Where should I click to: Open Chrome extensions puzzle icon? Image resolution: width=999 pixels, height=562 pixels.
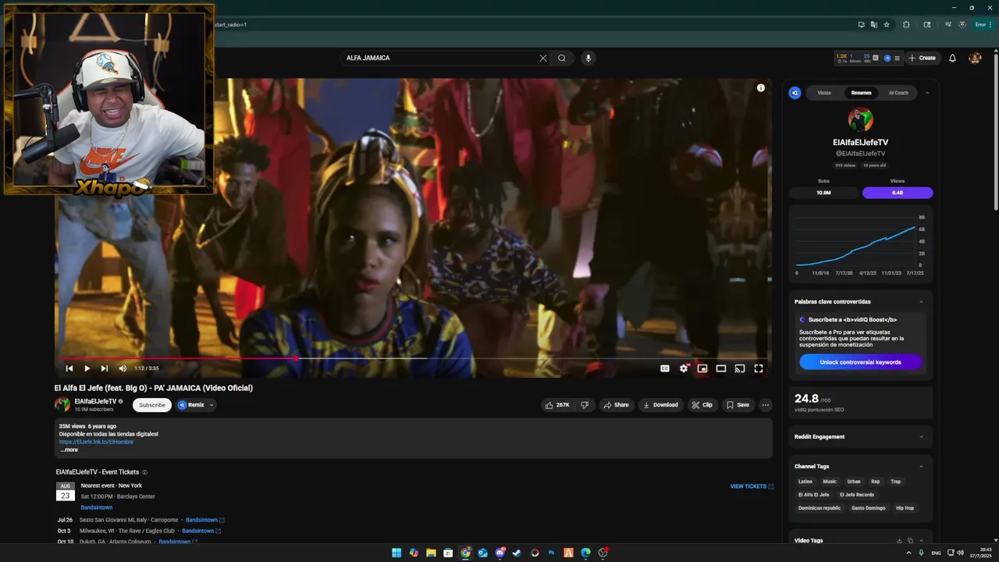click(x=906, y=24)
